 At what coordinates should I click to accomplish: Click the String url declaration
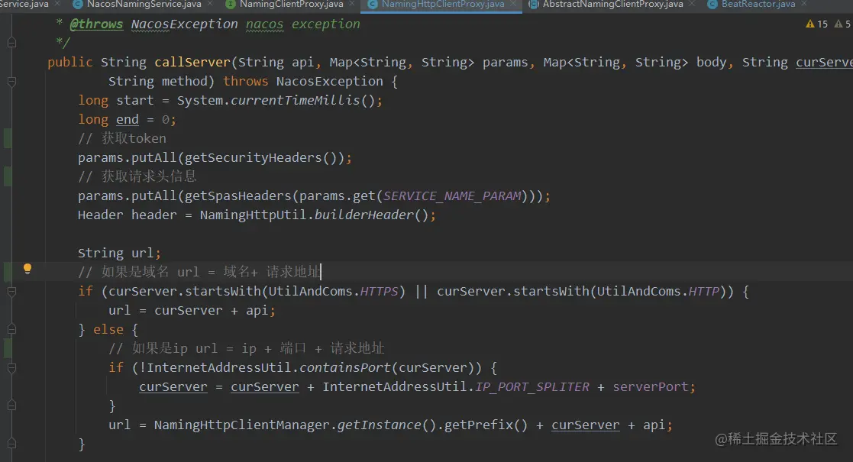(x=119, y=253)
